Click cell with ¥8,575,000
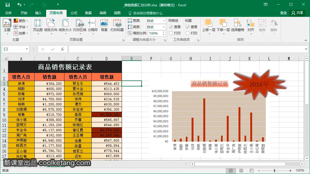 (x=49, y=110)
